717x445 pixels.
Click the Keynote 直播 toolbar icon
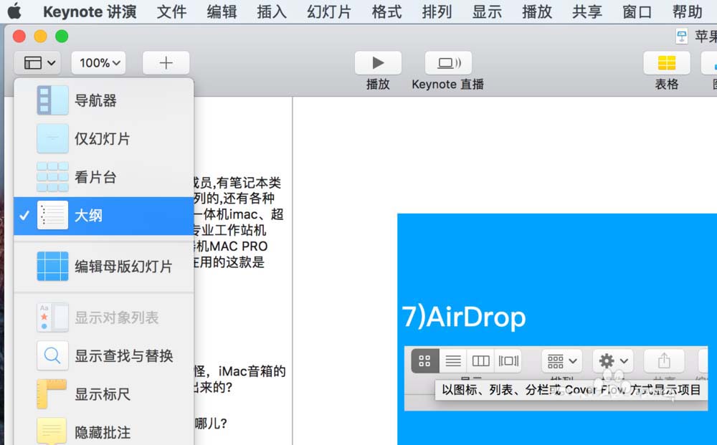pyautogui.click(x=448, y=62)
